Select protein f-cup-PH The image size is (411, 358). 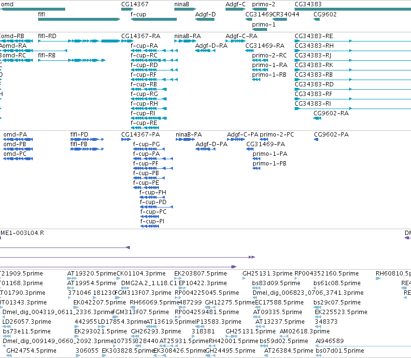[x=152, y=197]
